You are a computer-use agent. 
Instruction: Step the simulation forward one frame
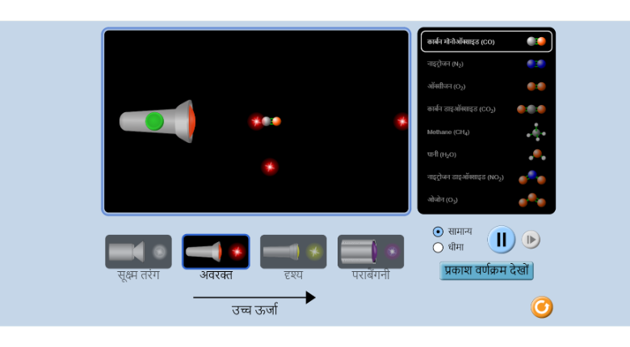531,239
